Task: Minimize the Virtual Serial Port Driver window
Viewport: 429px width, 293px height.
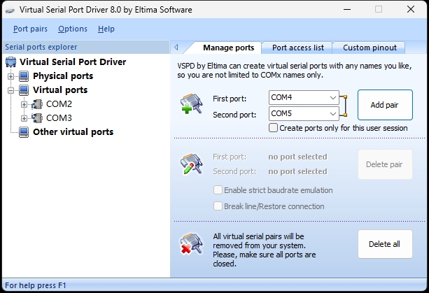Action: click(347, 10)
